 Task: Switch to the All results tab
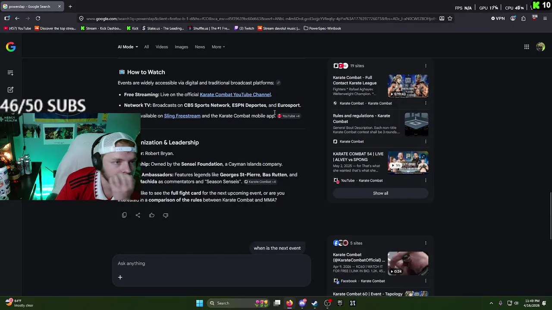147,47
